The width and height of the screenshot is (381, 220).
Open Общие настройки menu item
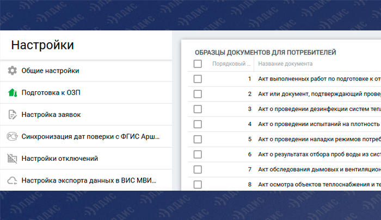coord(86,71)
